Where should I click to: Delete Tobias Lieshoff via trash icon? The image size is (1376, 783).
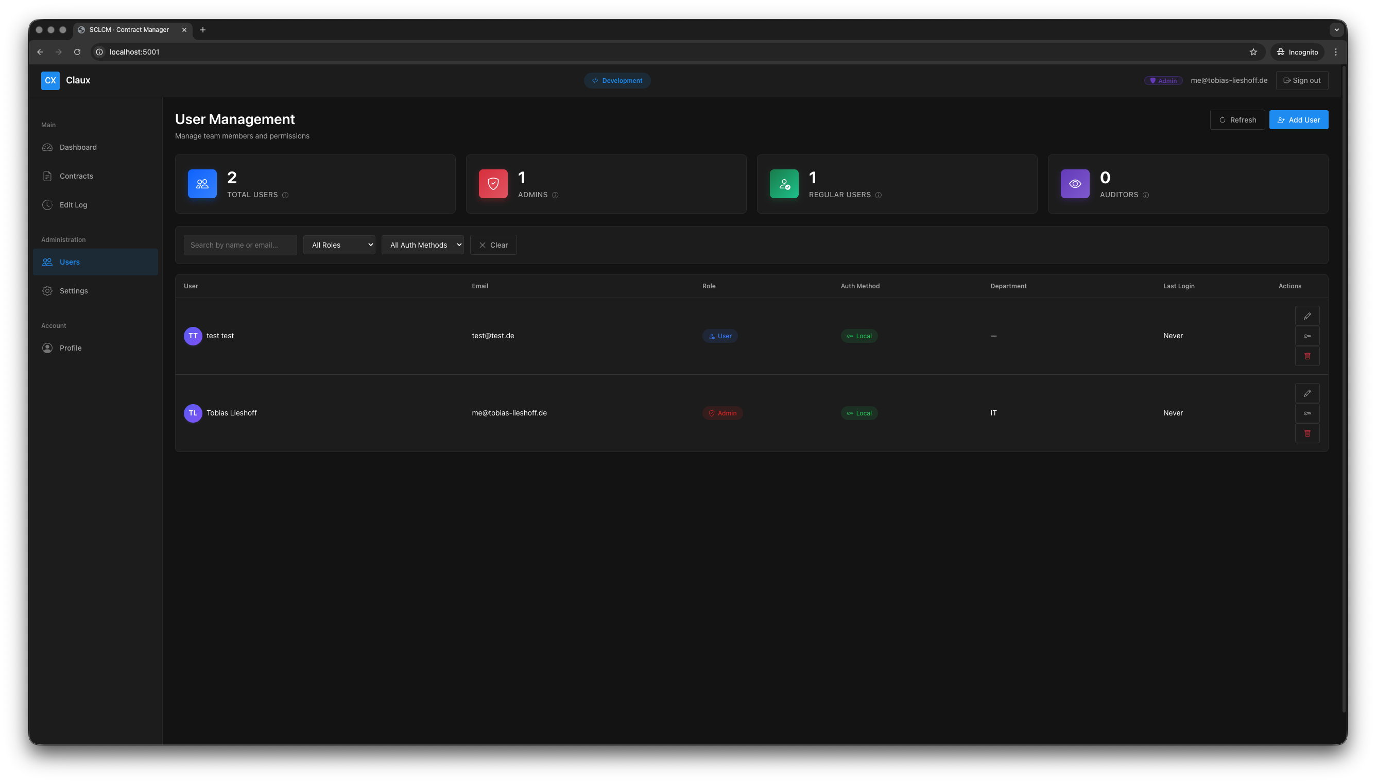[1307, 433]
